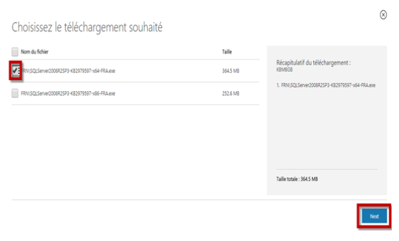Click the 252.6 MB size value
Image resolution: width=399 pixels, height=241 pixels.
coord(231,94)
